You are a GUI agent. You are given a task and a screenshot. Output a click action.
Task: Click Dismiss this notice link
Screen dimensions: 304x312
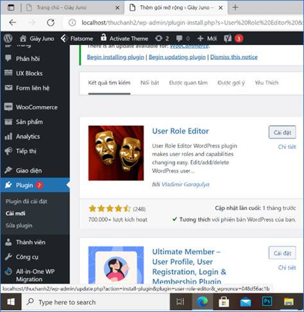[234, 57]
